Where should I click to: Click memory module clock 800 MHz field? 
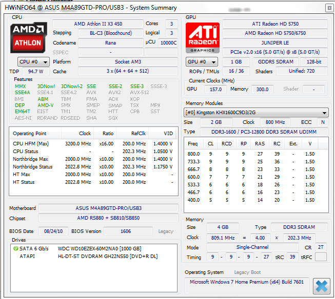tap(275, 122)
